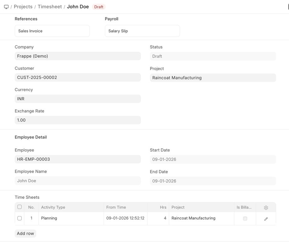This screenshot has width=289, height=242.
Task: Open the Salary Slip payroll link
Action: tap(142, 31)
